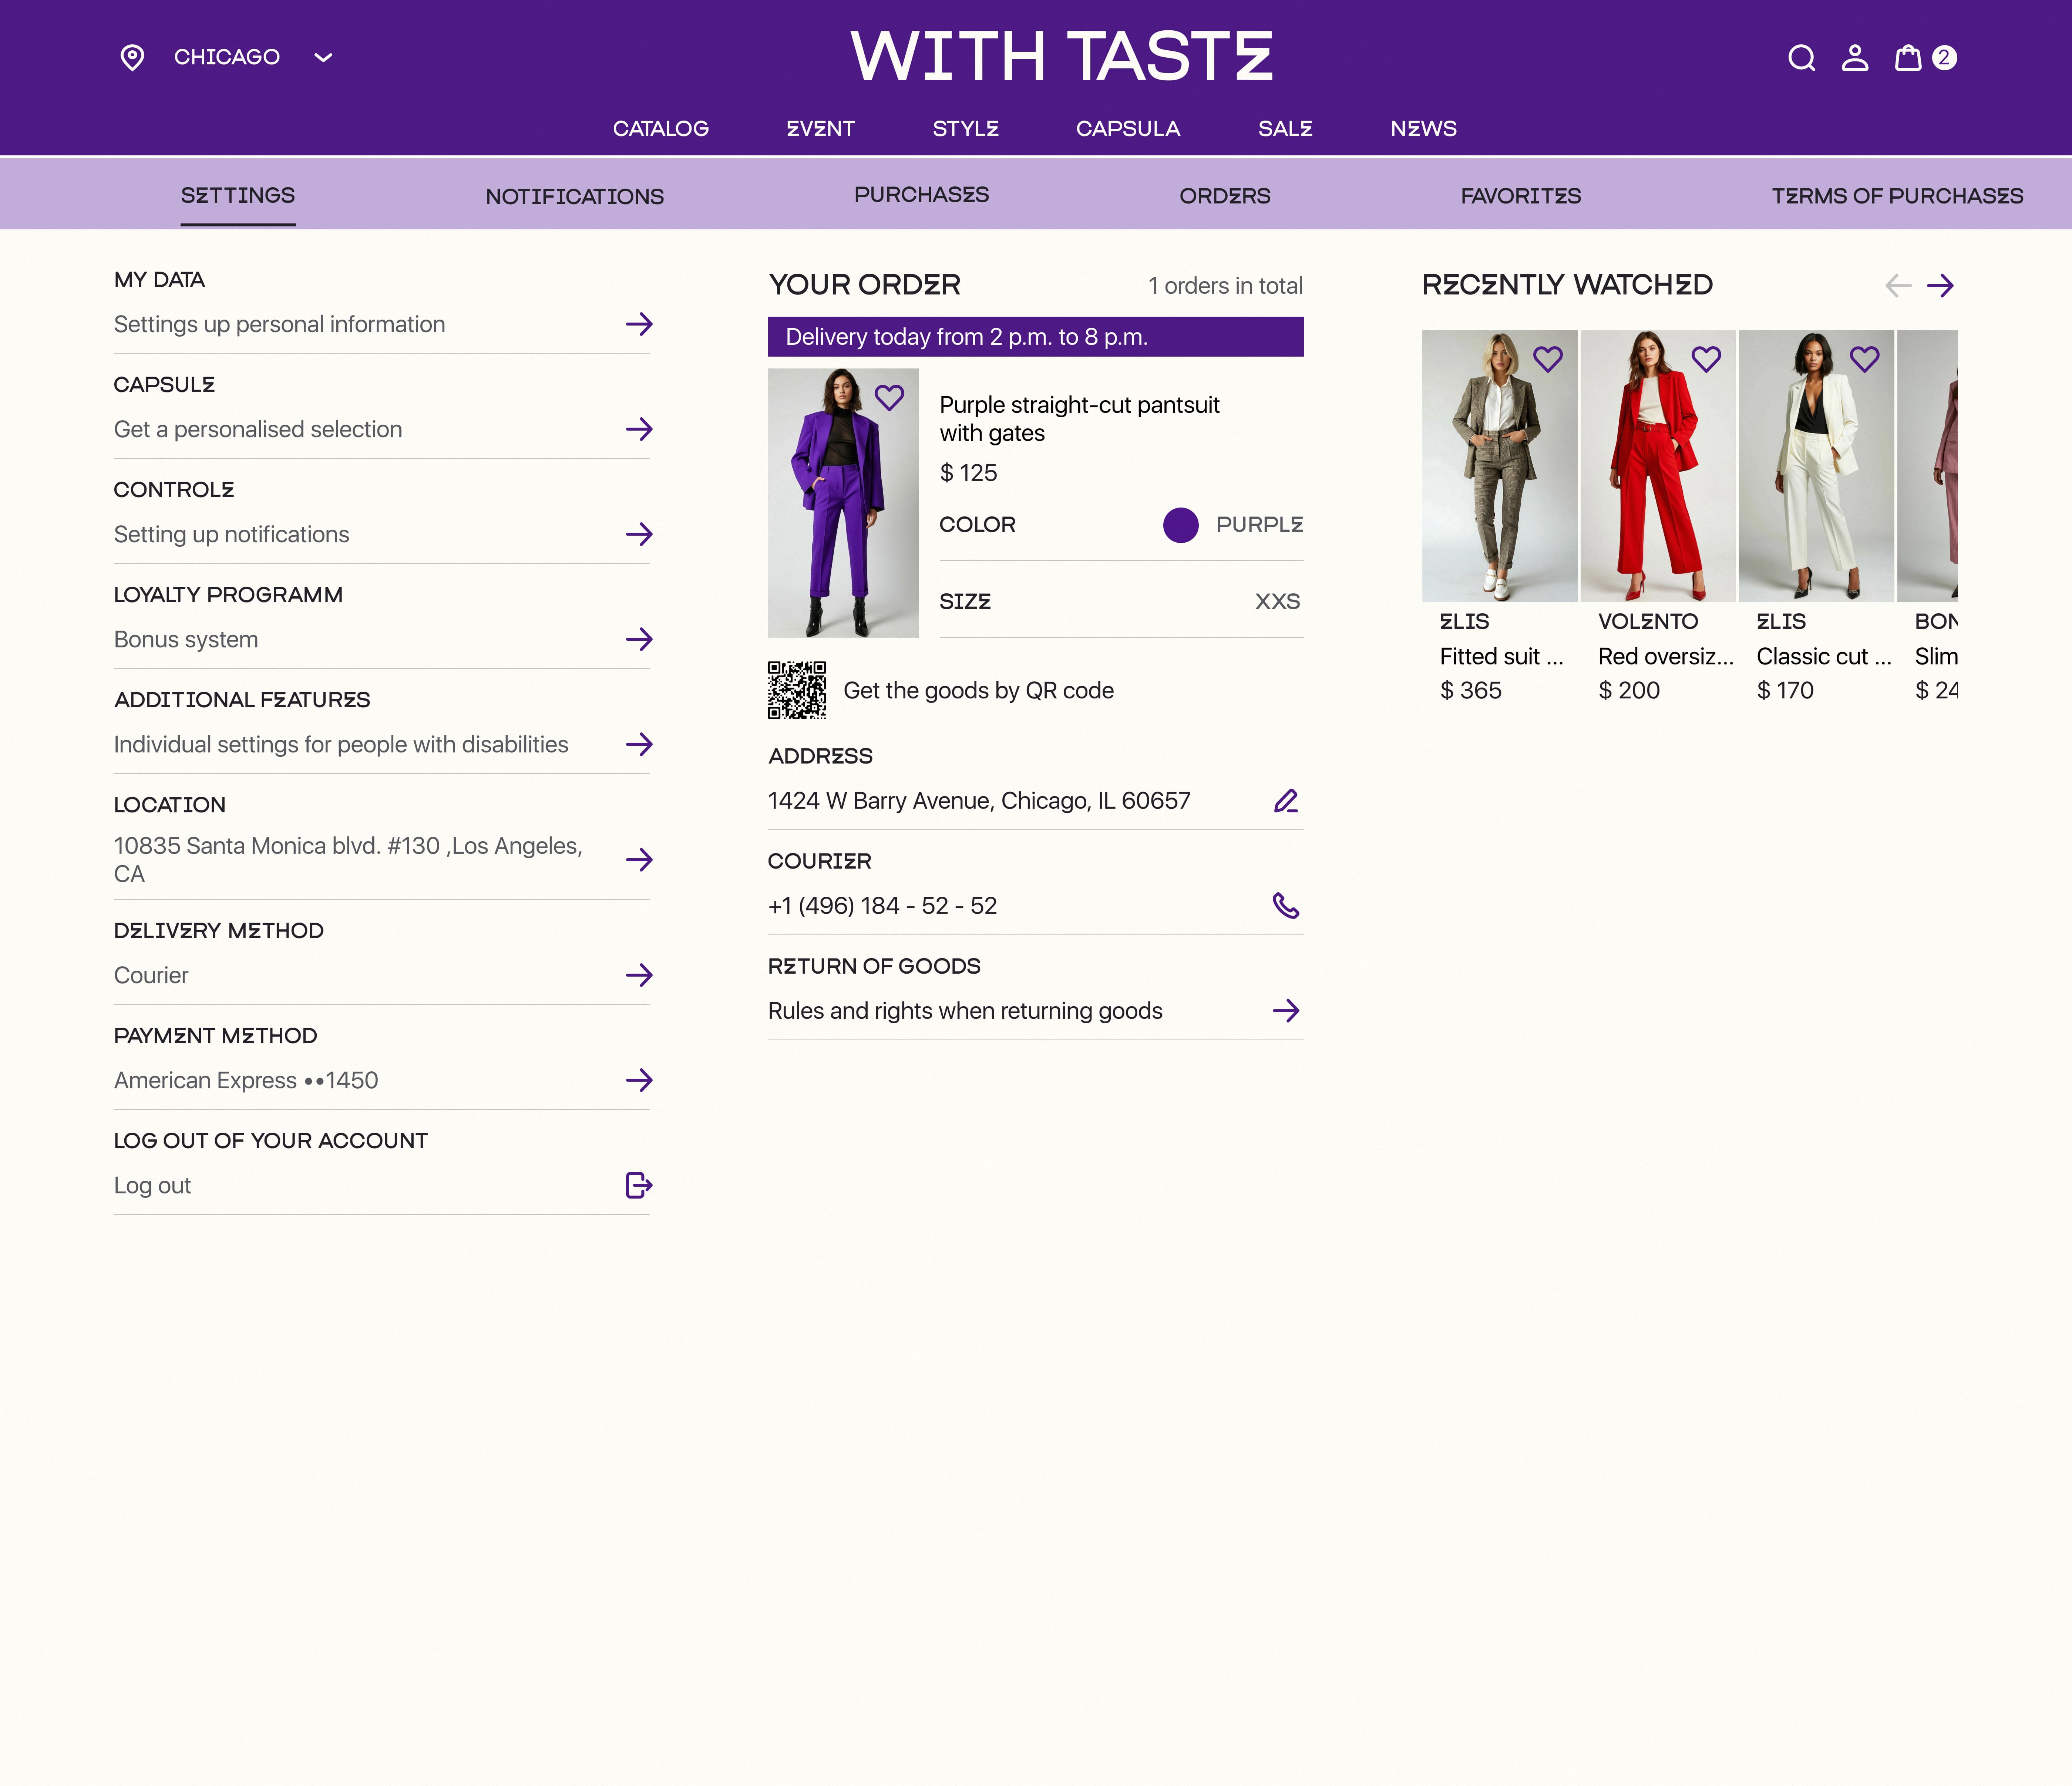Favorite the purple pantsuit with heart icon
Image resolution: width=2072 pixels, height=1786 pixels.
tap(889, 398)
